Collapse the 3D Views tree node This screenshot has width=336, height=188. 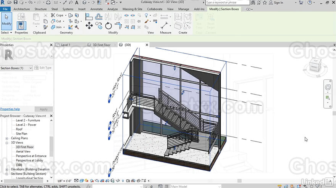pos(6,143)
